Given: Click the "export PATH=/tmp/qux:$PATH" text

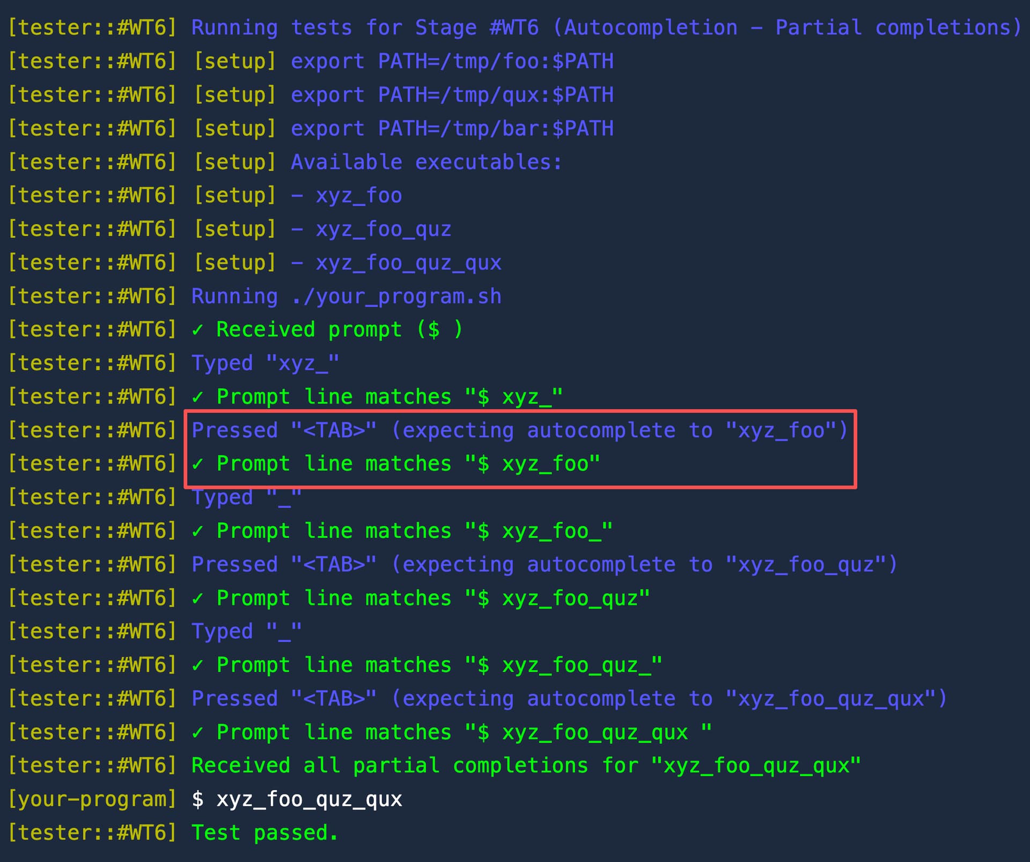Looking at the screenshot, I should click(x=452, y=95).
